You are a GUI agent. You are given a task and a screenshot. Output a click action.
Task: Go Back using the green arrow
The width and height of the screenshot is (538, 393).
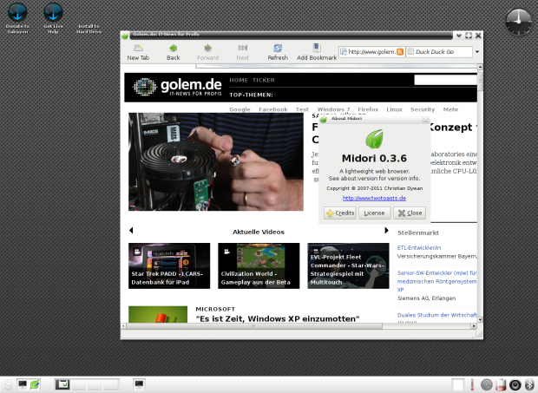point(174,52)
